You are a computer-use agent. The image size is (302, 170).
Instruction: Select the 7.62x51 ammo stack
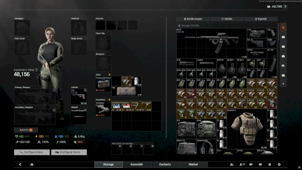point(181,104)
